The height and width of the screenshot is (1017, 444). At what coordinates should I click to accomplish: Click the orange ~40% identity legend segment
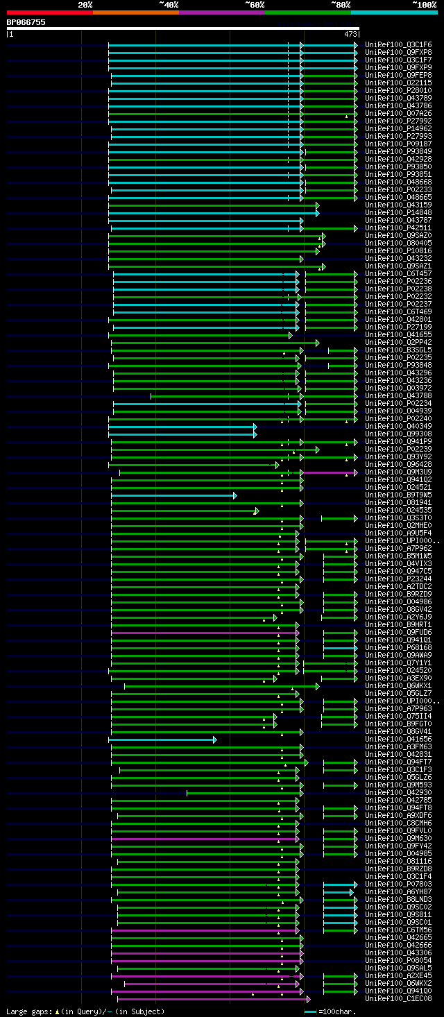pyautogui.click(x=136, y=12)
